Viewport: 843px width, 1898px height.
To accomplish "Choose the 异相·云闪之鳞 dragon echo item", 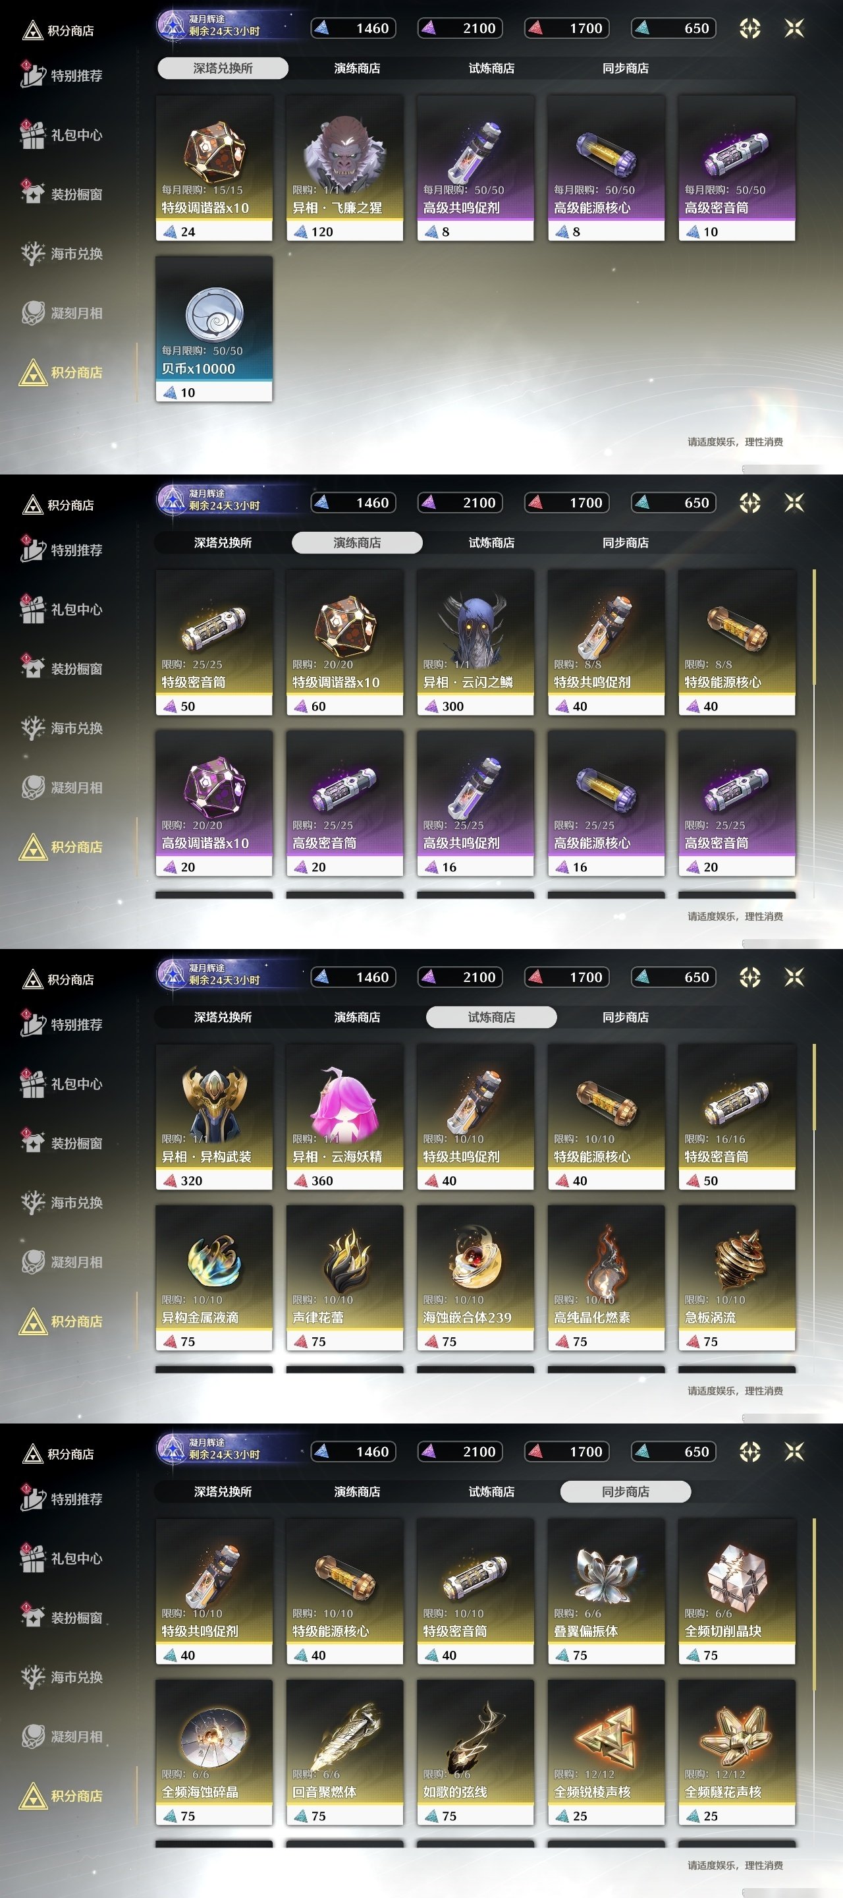I will coord(476,642).
